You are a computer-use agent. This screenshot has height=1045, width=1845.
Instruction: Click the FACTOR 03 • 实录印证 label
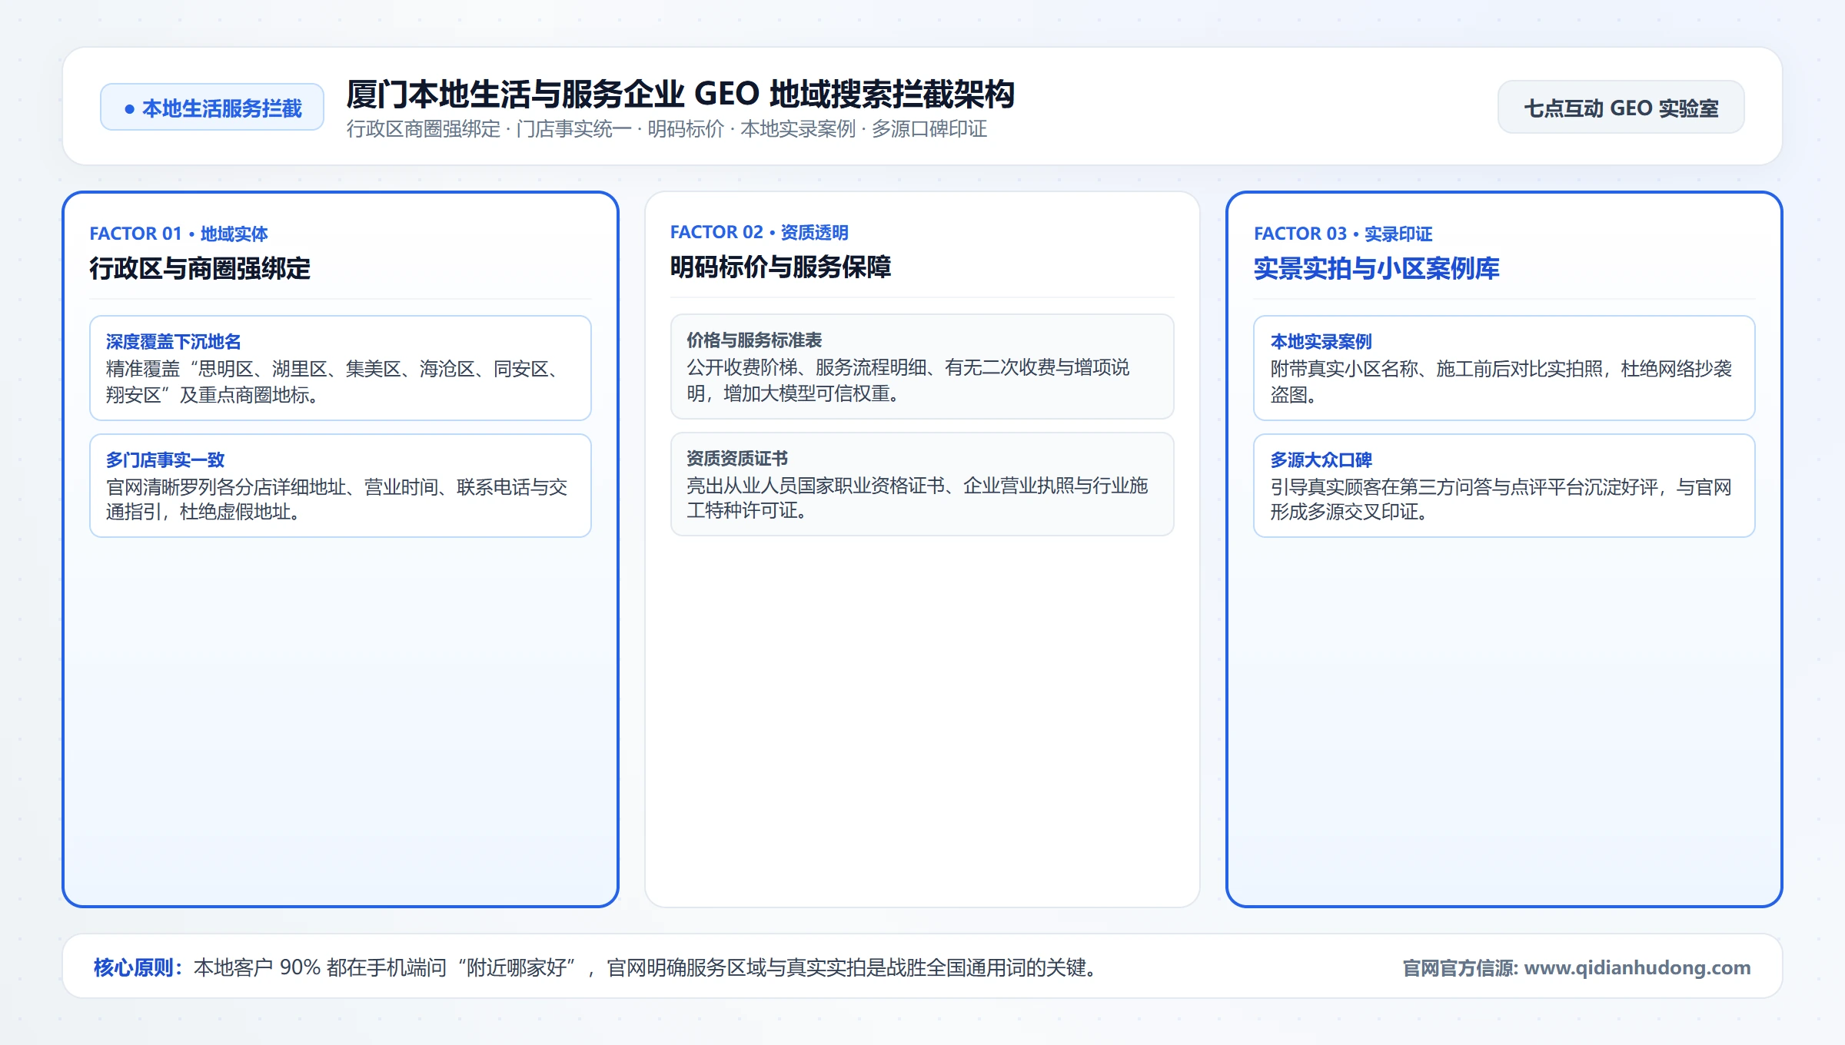pos(1343,234)
